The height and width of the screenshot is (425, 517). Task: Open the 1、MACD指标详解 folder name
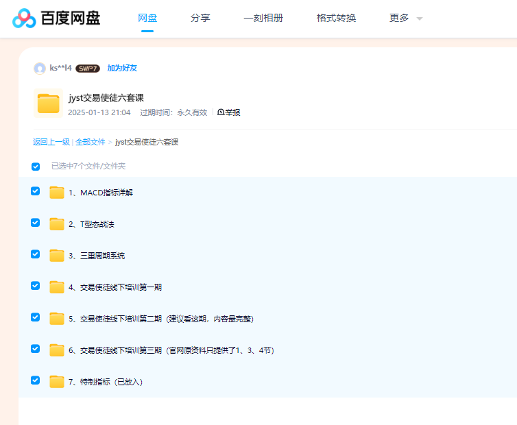(101, 193)
